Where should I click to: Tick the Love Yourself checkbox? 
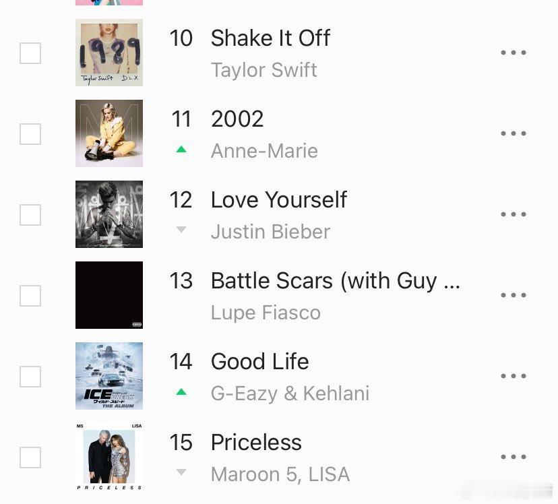[30, 215]
